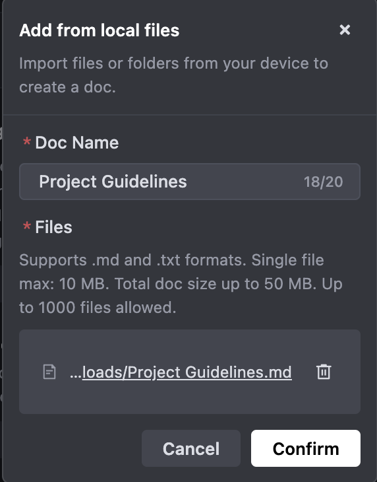377x482 pixels.
Task: Click the 'create a doc.' subtitle line
Action: (67, 87)
